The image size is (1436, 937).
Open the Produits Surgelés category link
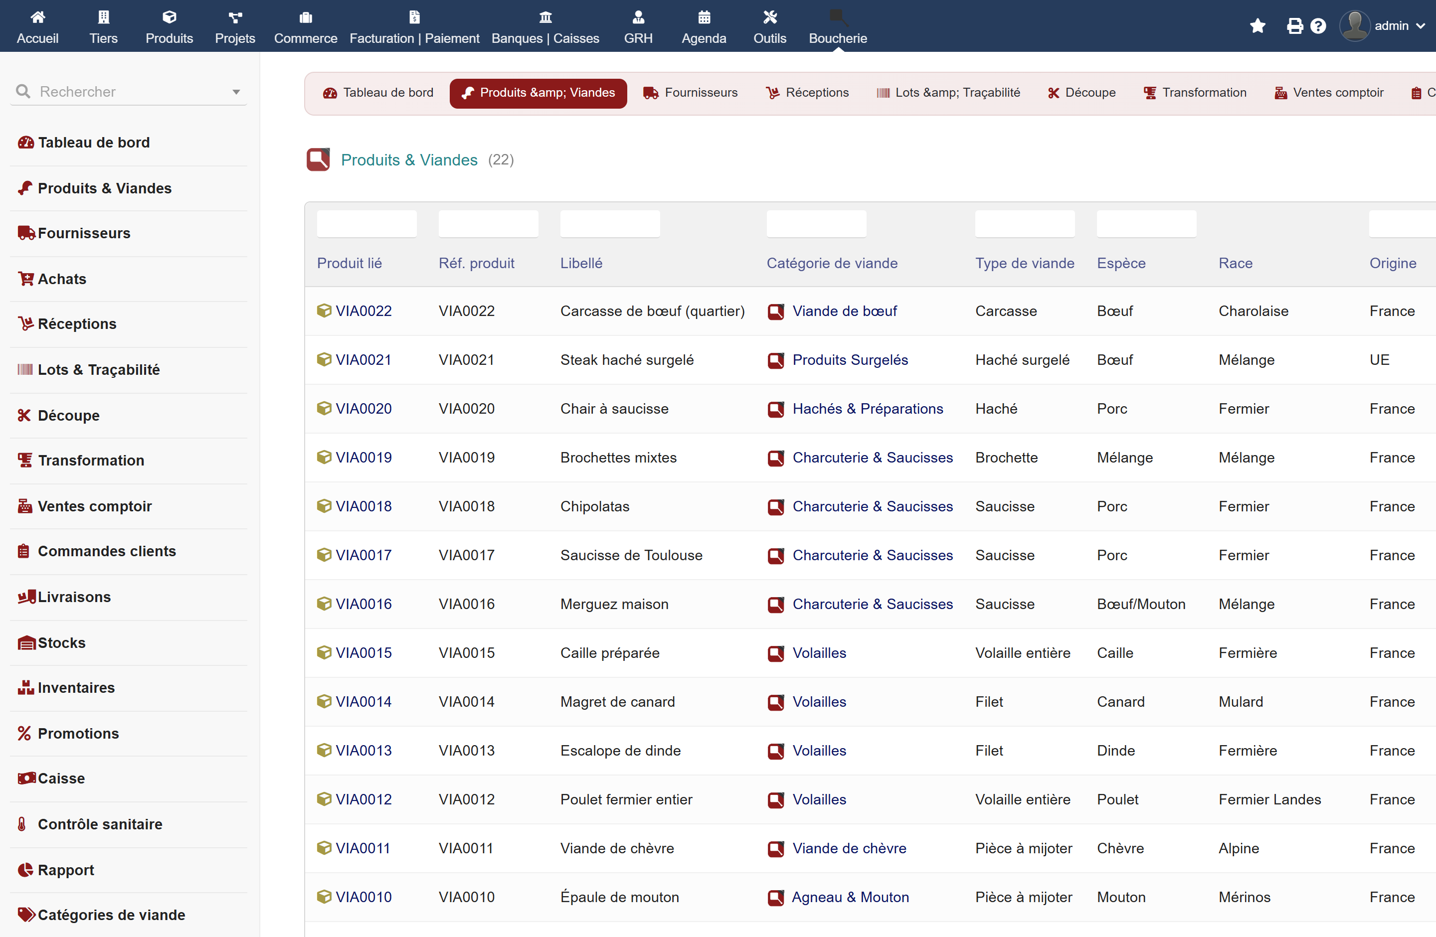[x=850, y=359]
